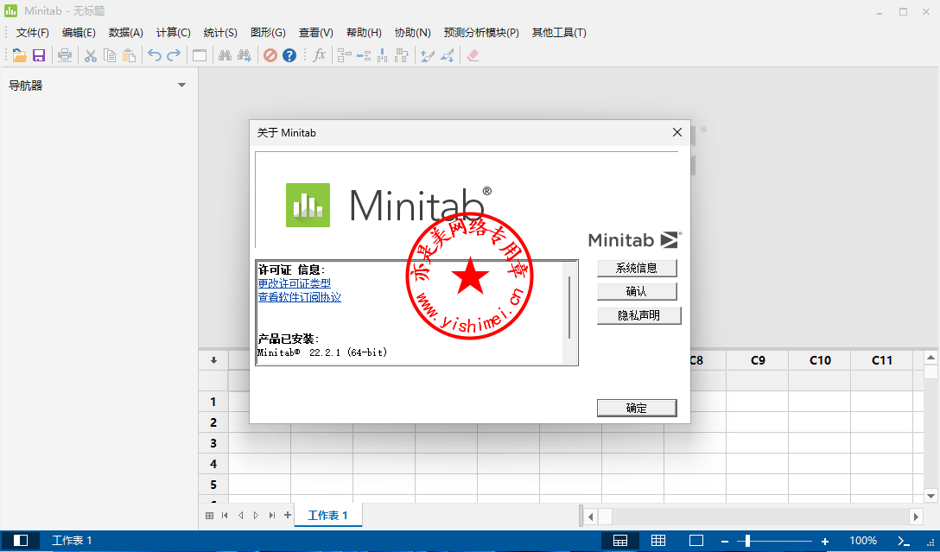
Task: Go to previous worksheet tab arrow
Action: (x=240, y=516)
